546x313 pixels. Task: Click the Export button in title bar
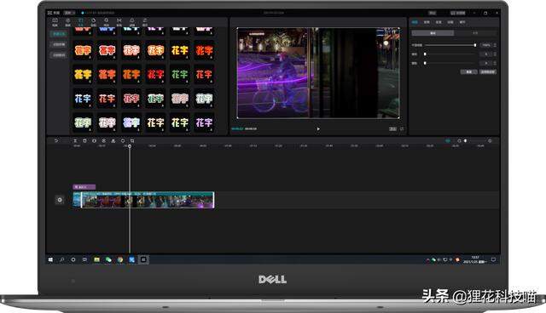click(x=458, y=13)
